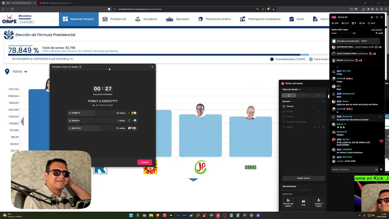Click Favorito del público tool
The height and width of the screenshot is (219, 389).
pyautogui.click(x=288, y=203)
